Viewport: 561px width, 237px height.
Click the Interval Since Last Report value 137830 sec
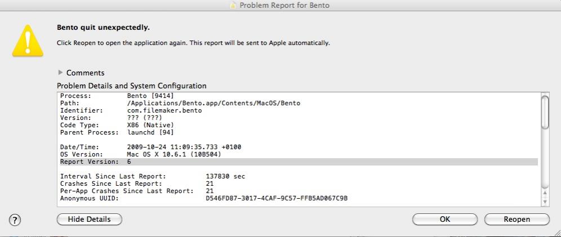(225, 177)
